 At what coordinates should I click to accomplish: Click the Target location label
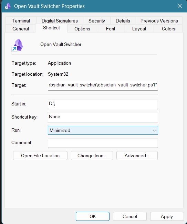tap(27, 74)
